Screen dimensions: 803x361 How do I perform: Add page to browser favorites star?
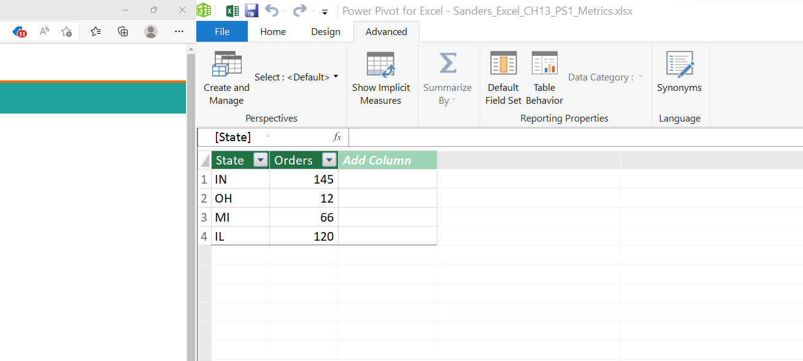[x=67, y=31]
